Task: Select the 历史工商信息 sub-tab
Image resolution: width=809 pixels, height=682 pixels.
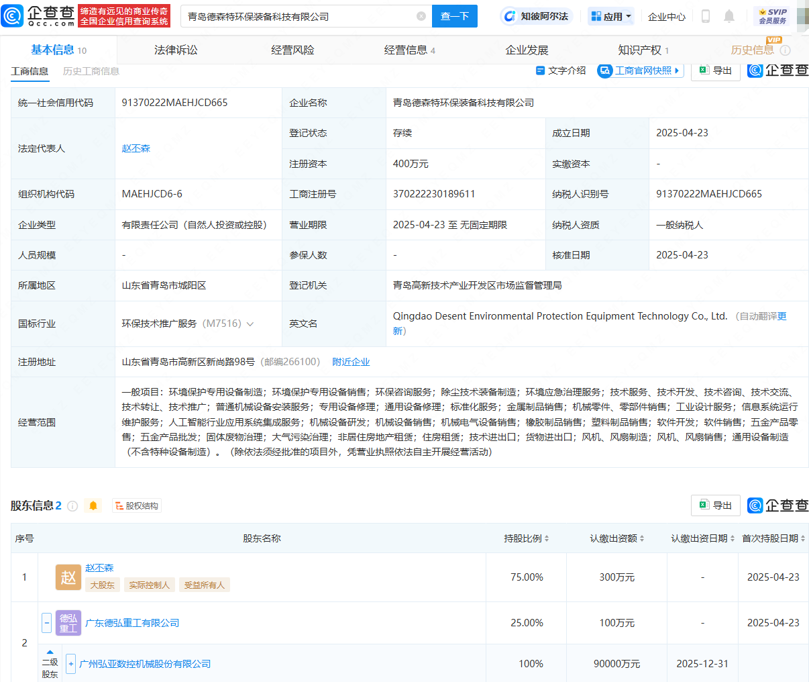Action: click(x=91, y=71)
